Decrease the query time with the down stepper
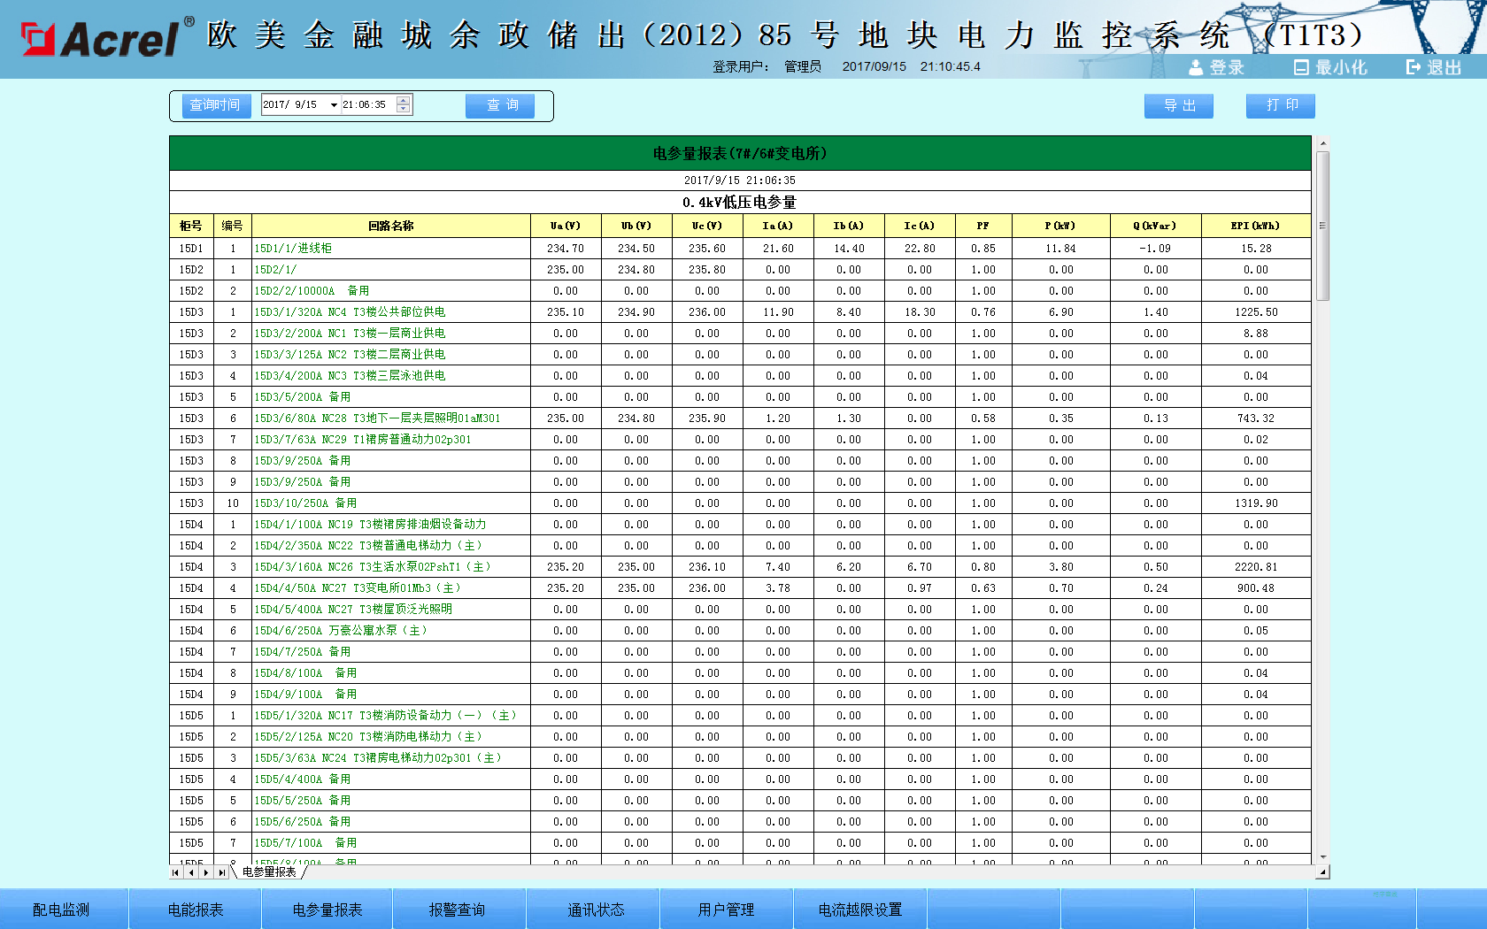This screenshot has width=1487, height=929. 403,108
